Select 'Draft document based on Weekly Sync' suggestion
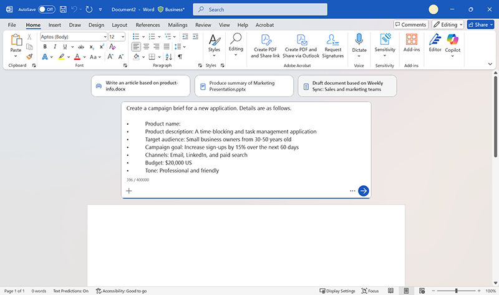 click(347, 86)
